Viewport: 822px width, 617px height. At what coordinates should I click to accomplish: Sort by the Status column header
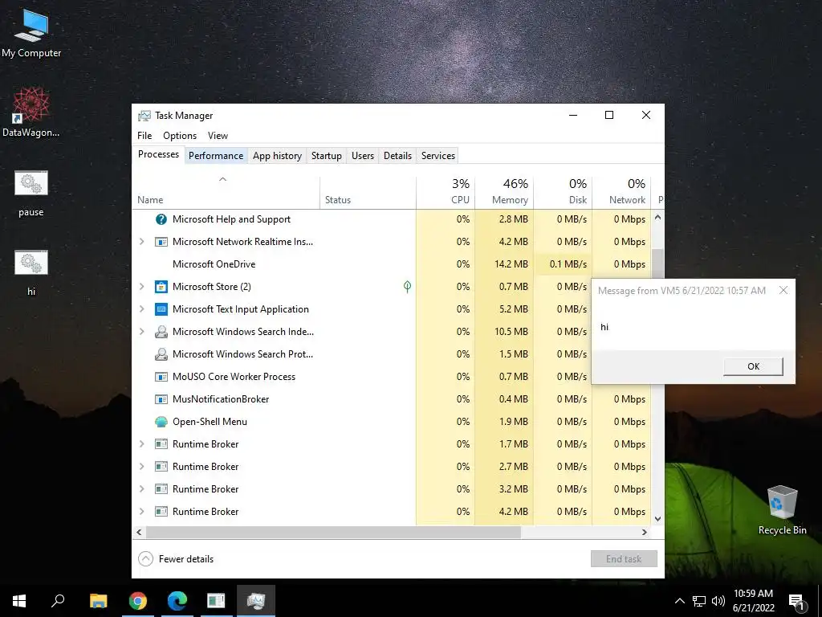368,191
